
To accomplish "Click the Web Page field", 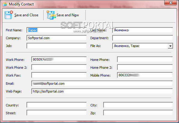I will 102,91.
